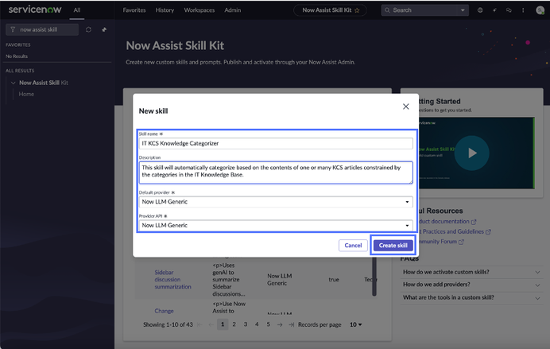Go to page 1 of skills list
Image resolution: width=550 pixels, height=349 pixels.
(223, 324)
